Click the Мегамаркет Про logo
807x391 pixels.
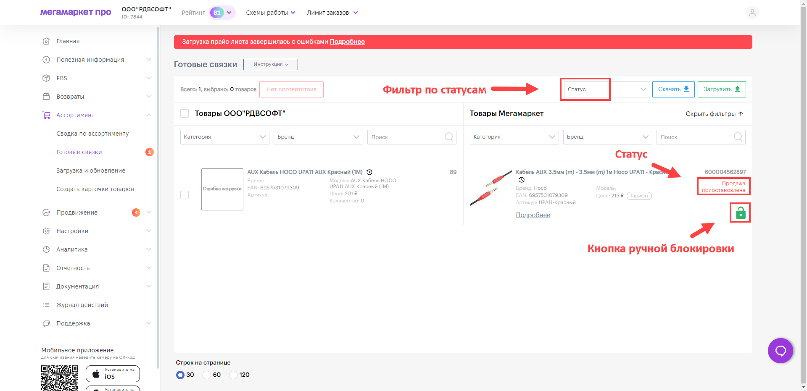point(76,12)
